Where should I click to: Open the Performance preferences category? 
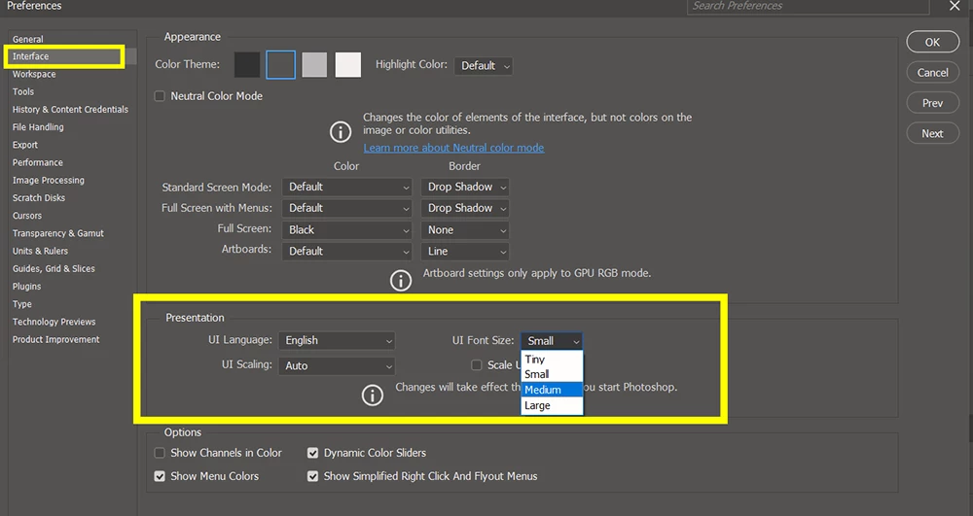37,163
